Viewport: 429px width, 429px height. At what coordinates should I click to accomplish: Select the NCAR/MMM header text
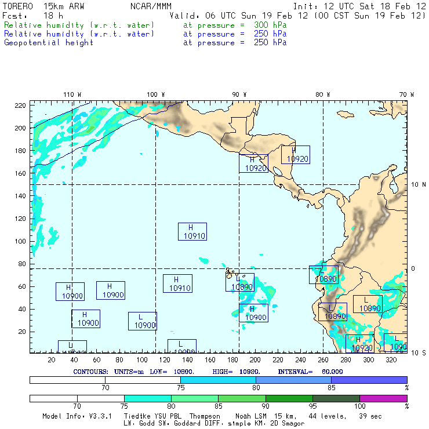[151, 6]
